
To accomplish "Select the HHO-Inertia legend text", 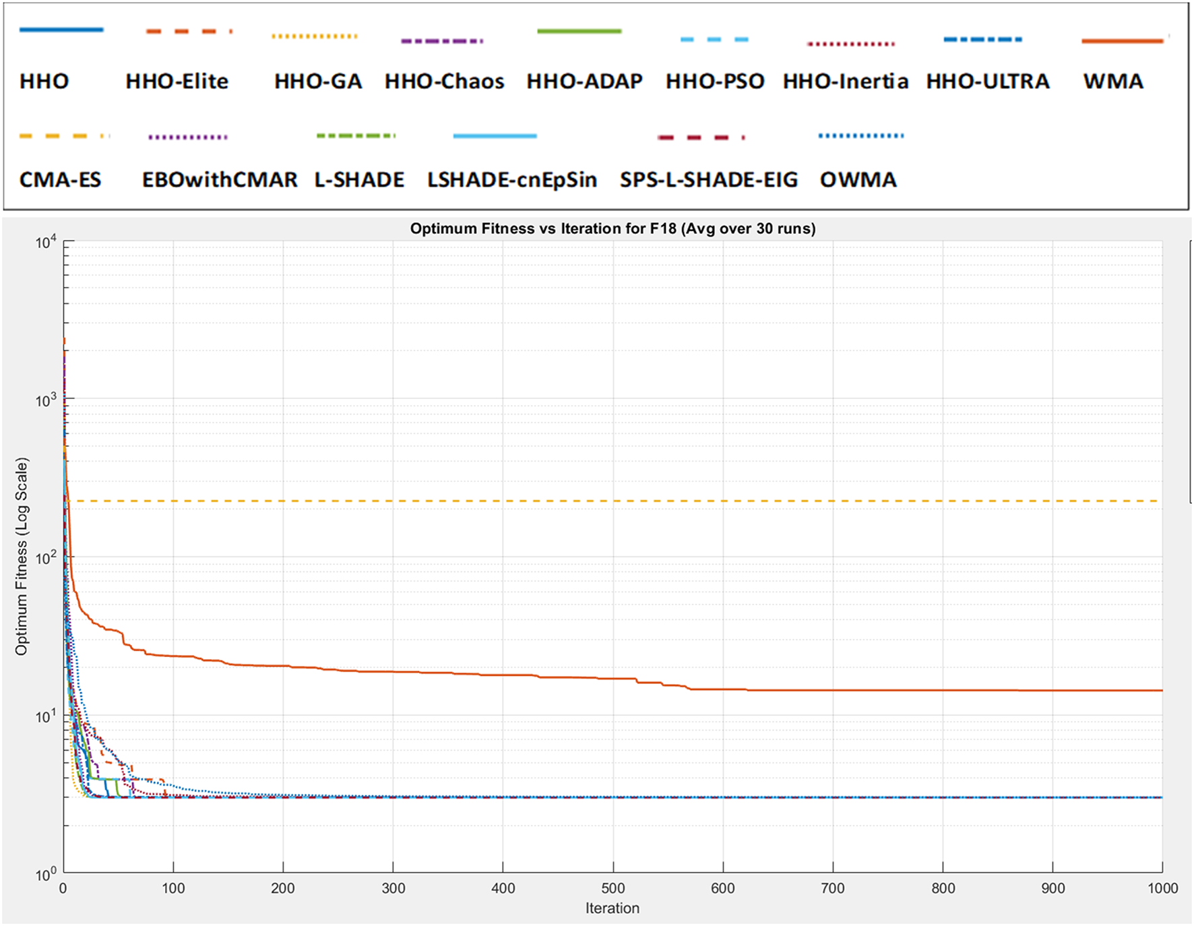I will (846, 82).
